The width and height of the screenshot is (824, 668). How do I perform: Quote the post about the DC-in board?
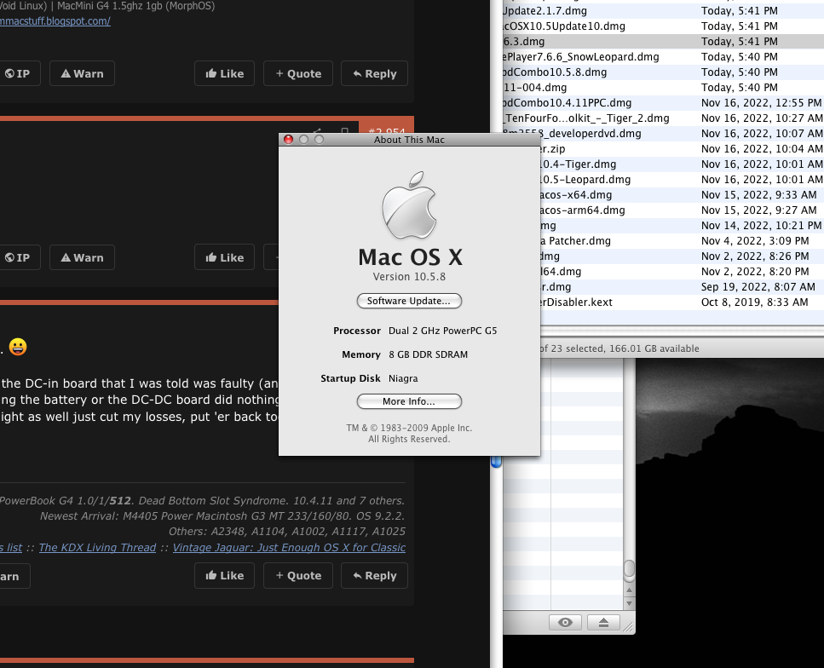tap(298, 575)
